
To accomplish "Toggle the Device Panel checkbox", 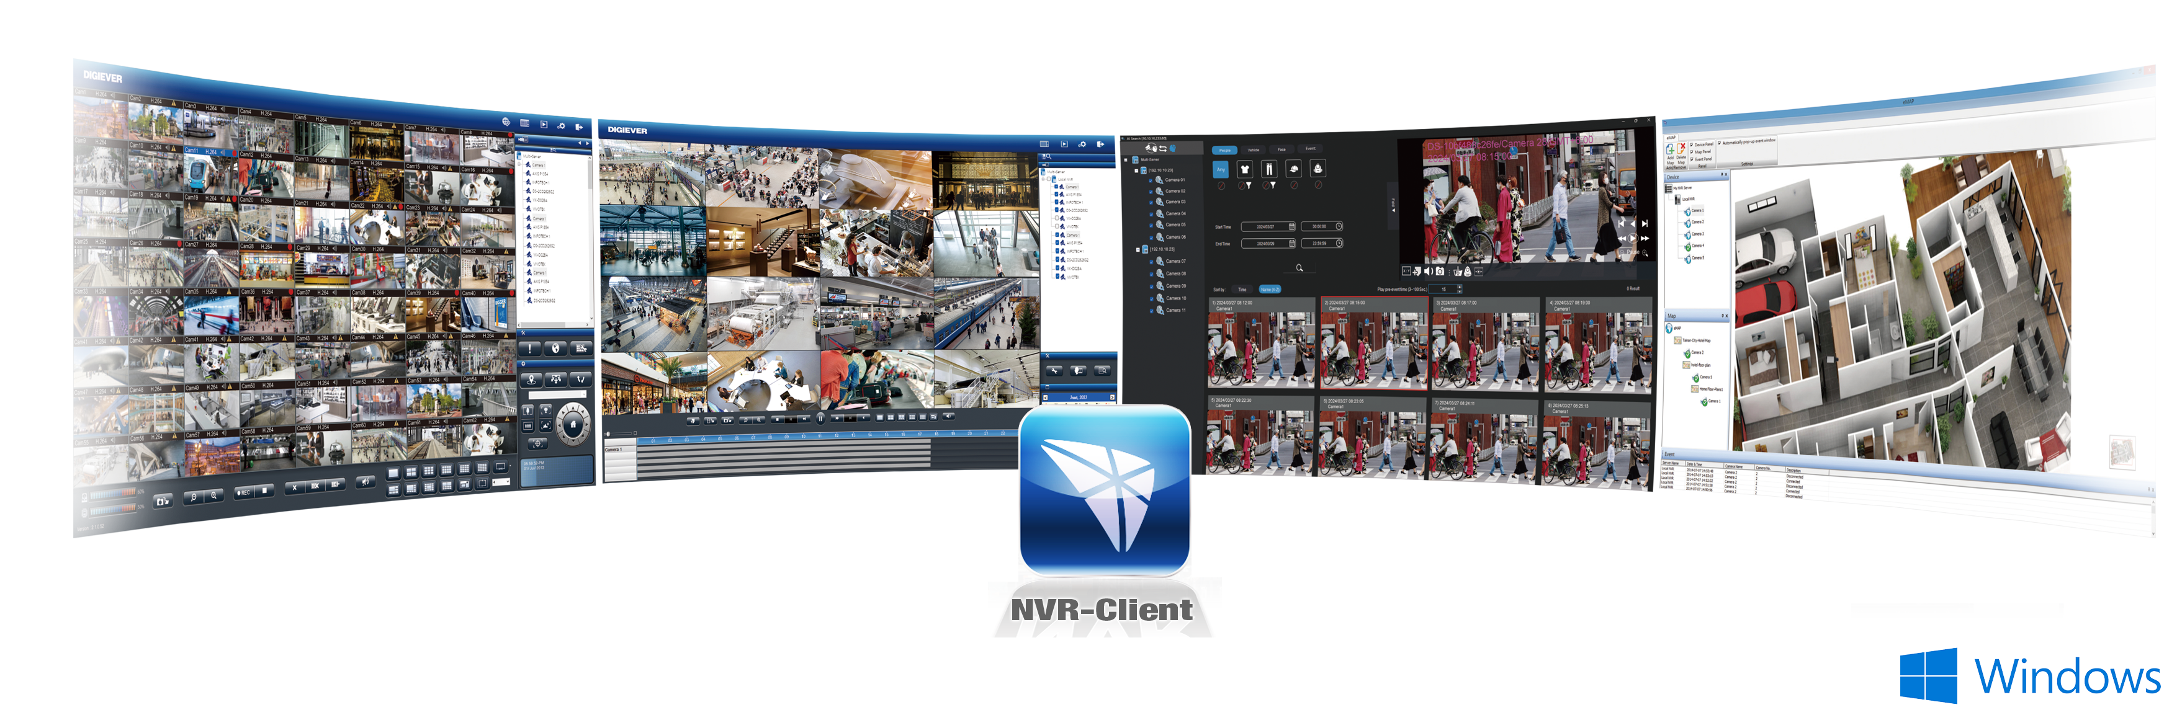I will pyautogui.click(x=1691, y=145).
